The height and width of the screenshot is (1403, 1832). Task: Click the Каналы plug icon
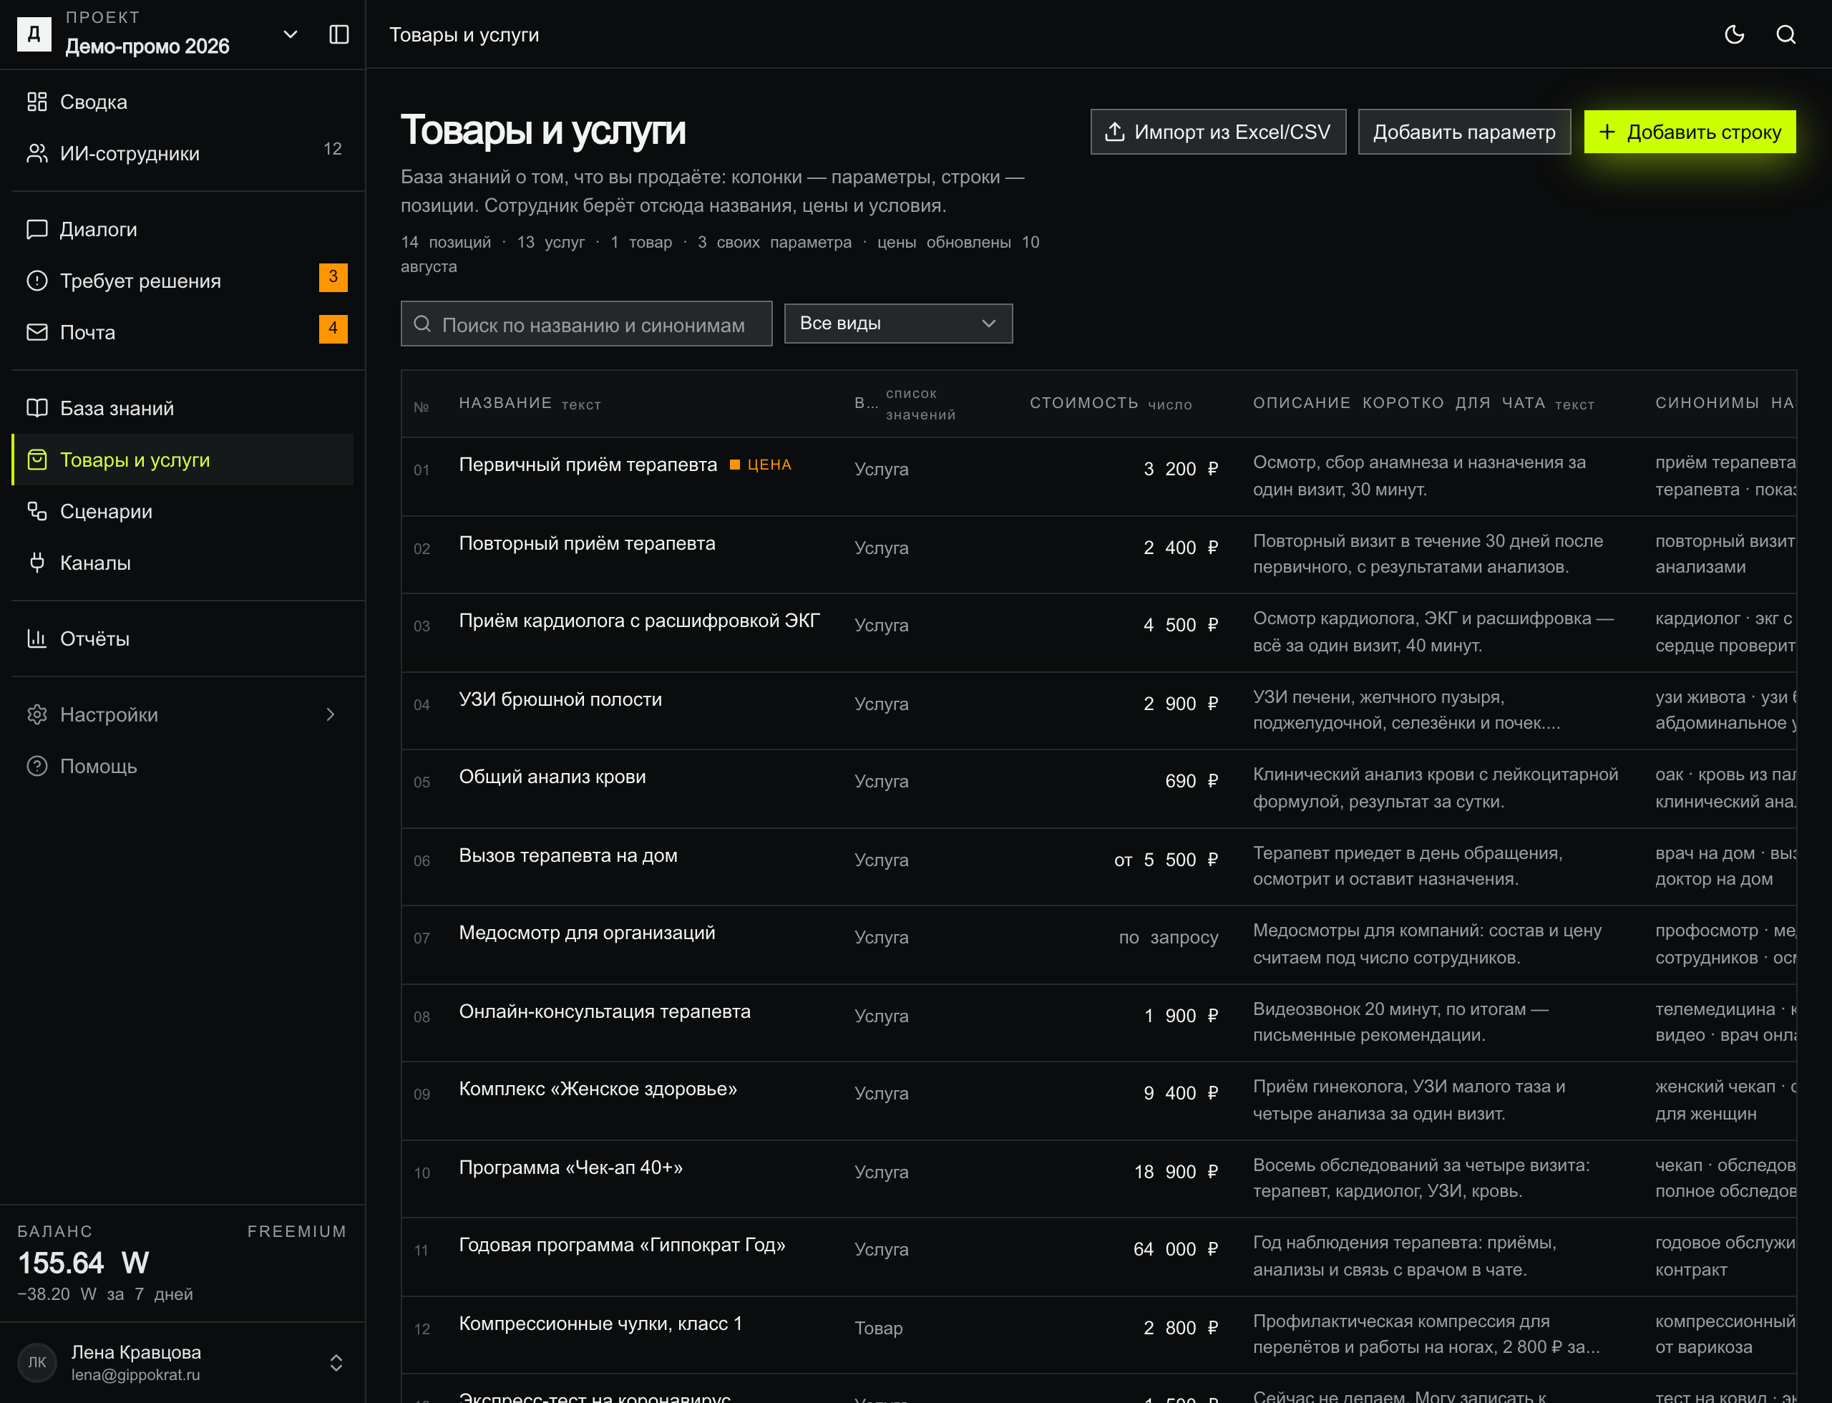pos(36,563)
